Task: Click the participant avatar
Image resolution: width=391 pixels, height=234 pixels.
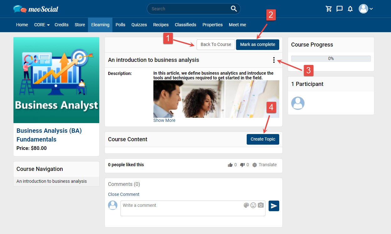Action: [298, 103]
